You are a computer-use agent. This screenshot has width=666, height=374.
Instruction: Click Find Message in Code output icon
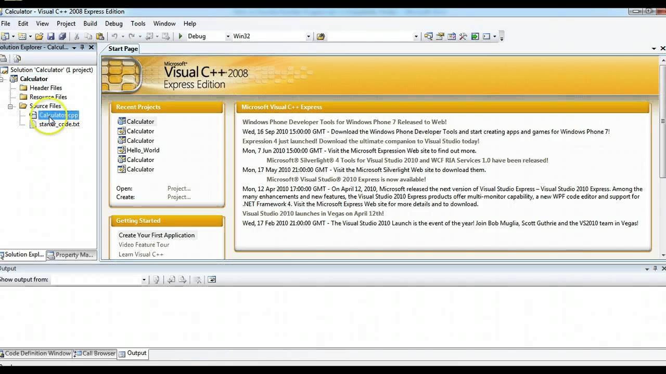pos(156,279)
